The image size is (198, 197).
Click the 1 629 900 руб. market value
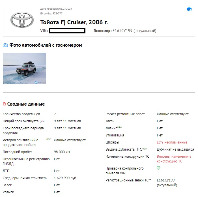65,178
